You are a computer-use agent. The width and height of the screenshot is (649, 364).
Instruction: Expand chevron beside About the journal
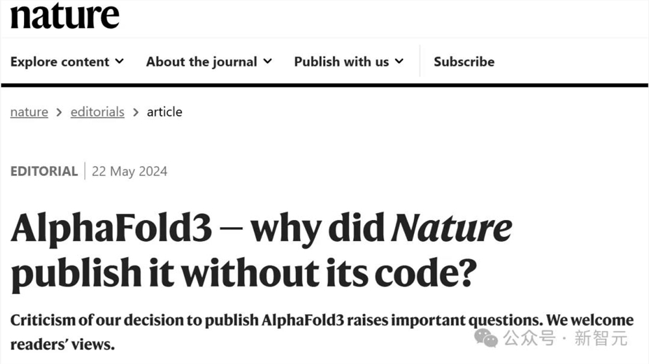click(x=267, y=62)
